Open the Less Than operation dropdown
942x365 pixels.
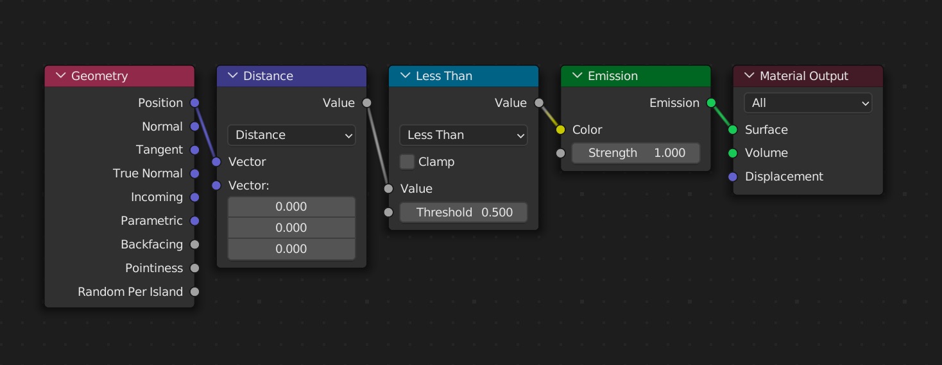coord(463,134)
